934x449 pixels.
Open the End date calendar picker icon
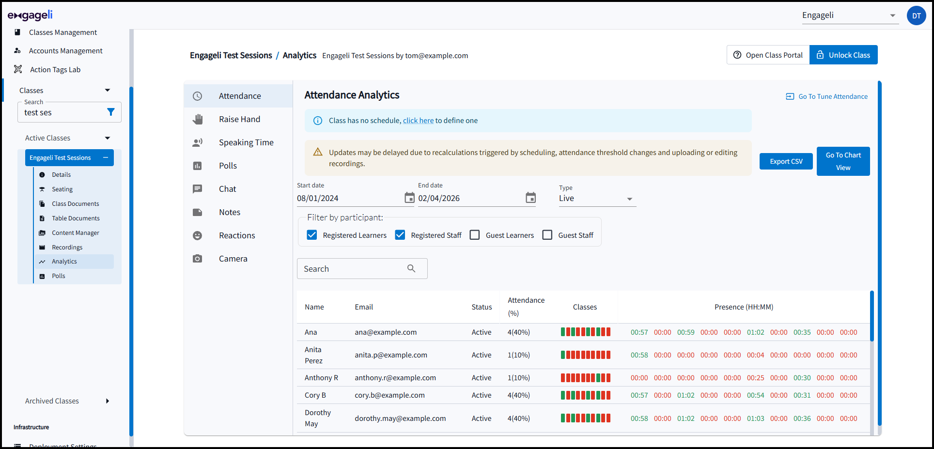[530, 198]
